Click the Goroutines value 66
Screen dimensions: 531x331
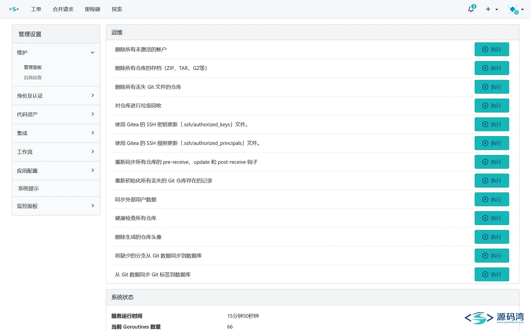click(230, 327)
